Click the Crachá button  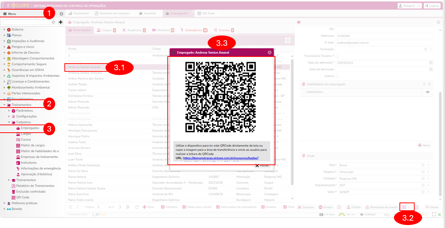click(354, 207)
